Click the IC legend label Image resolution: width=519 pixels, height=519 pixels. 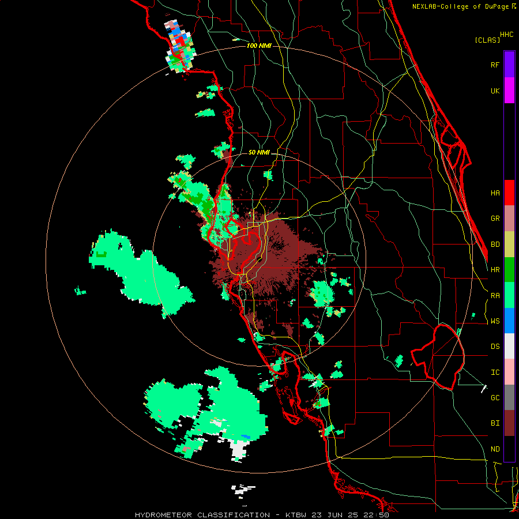(x=495, y=373)
